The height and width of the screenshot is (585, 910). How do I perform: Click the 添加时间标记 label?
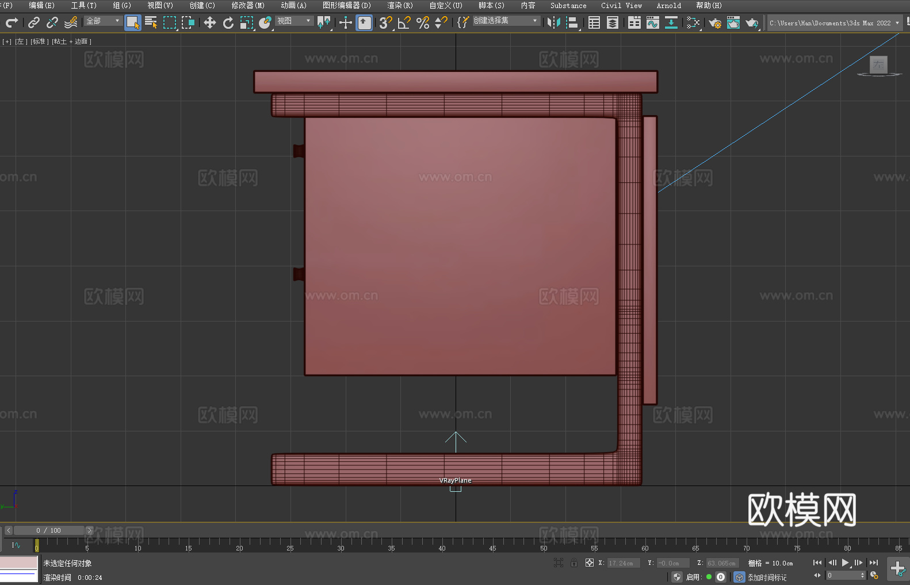click(x=767, y=577)
